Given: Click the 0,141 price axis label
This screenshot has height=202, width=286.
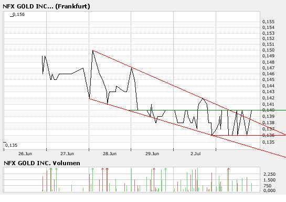Looking at the screenshot, I should (268, 104).
